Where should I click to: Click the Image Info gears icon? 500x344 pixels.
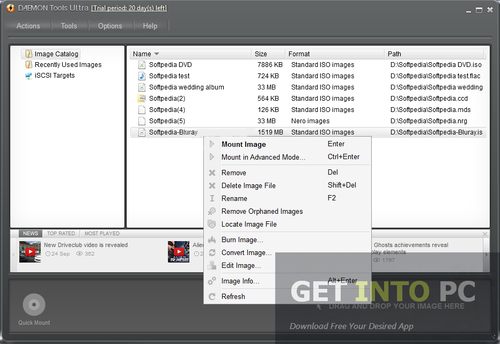pyautogui.click(x=212, y=281)
